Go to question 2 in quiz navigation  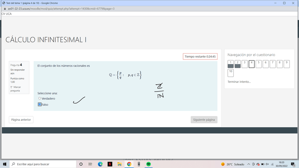238,64
